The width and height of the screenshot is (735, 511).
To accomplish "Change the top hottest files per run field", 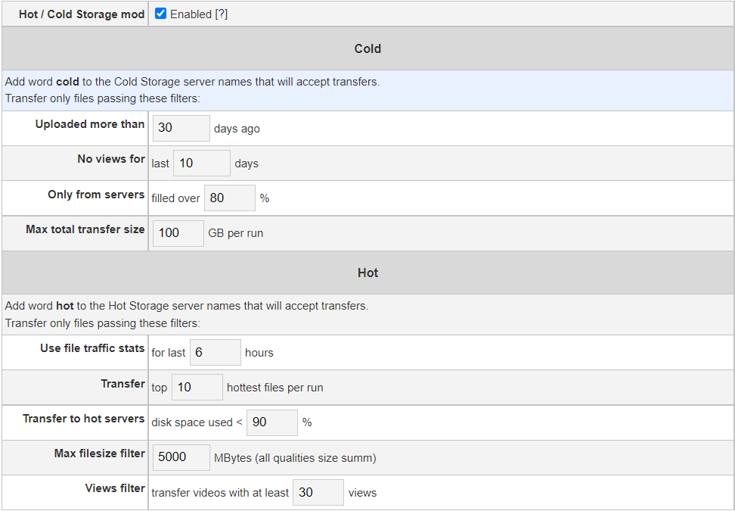I will pos(197,388).
